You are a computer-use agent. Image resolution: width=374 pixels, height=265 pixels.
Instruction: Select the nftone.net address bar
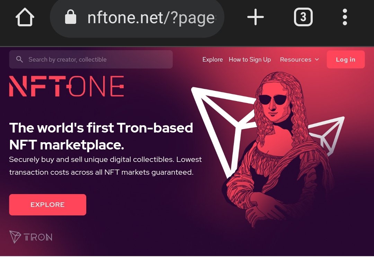137,17
